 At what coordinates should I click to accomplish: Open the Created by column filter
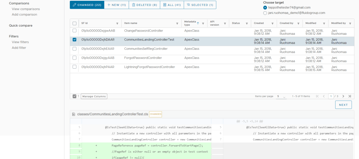298,23
